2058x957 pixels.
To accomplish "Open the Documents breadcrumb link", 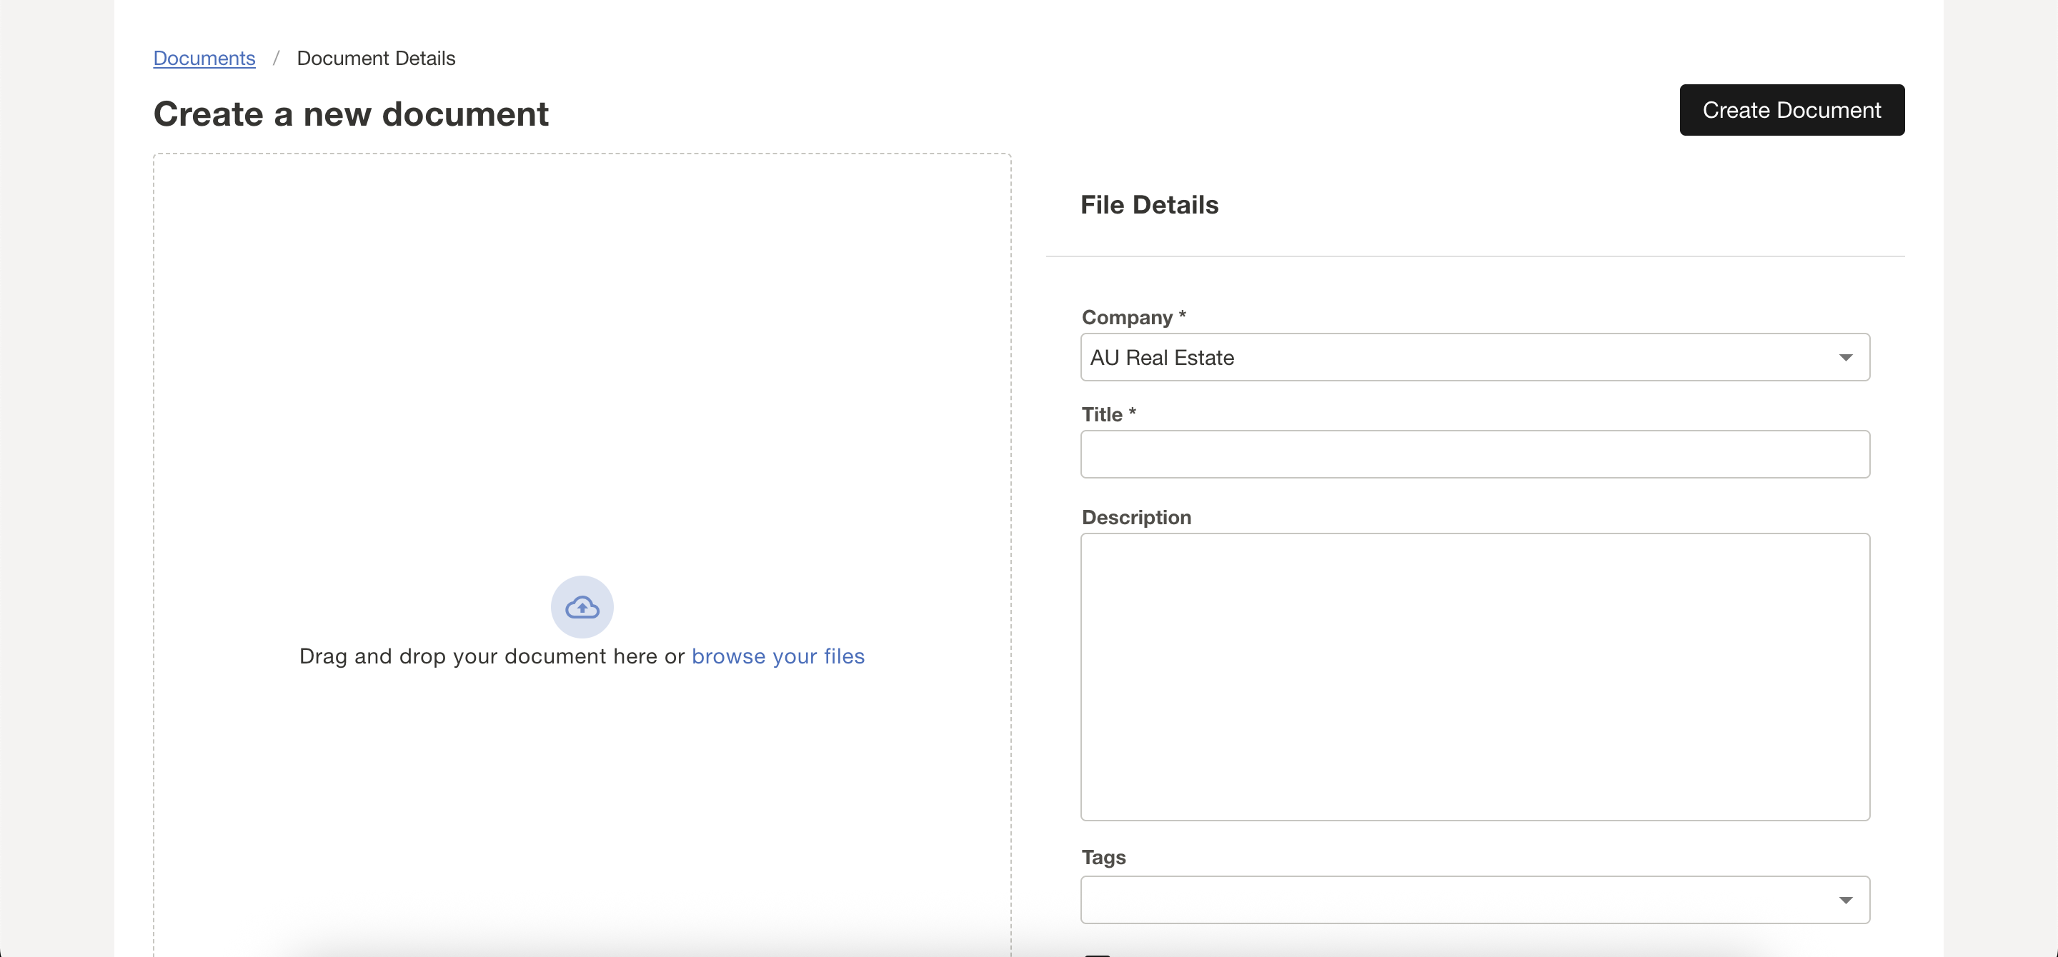I will 204,59.
